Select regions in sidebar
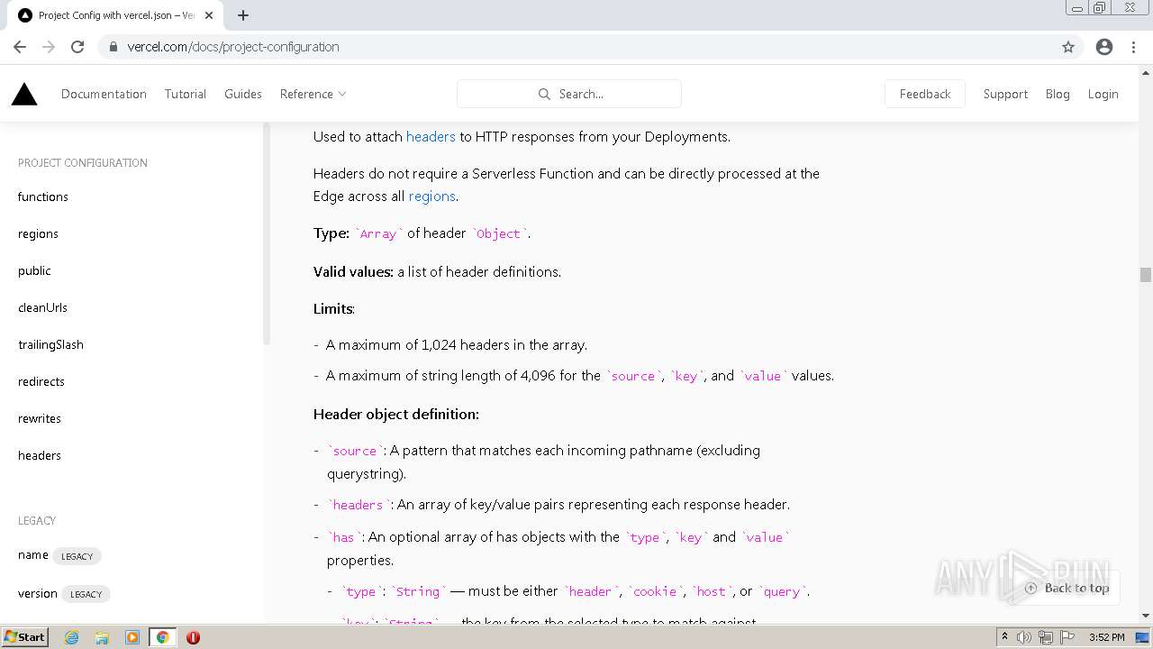Image resolution: width=1153 pixels, height=649 pixels. point(38,233)
